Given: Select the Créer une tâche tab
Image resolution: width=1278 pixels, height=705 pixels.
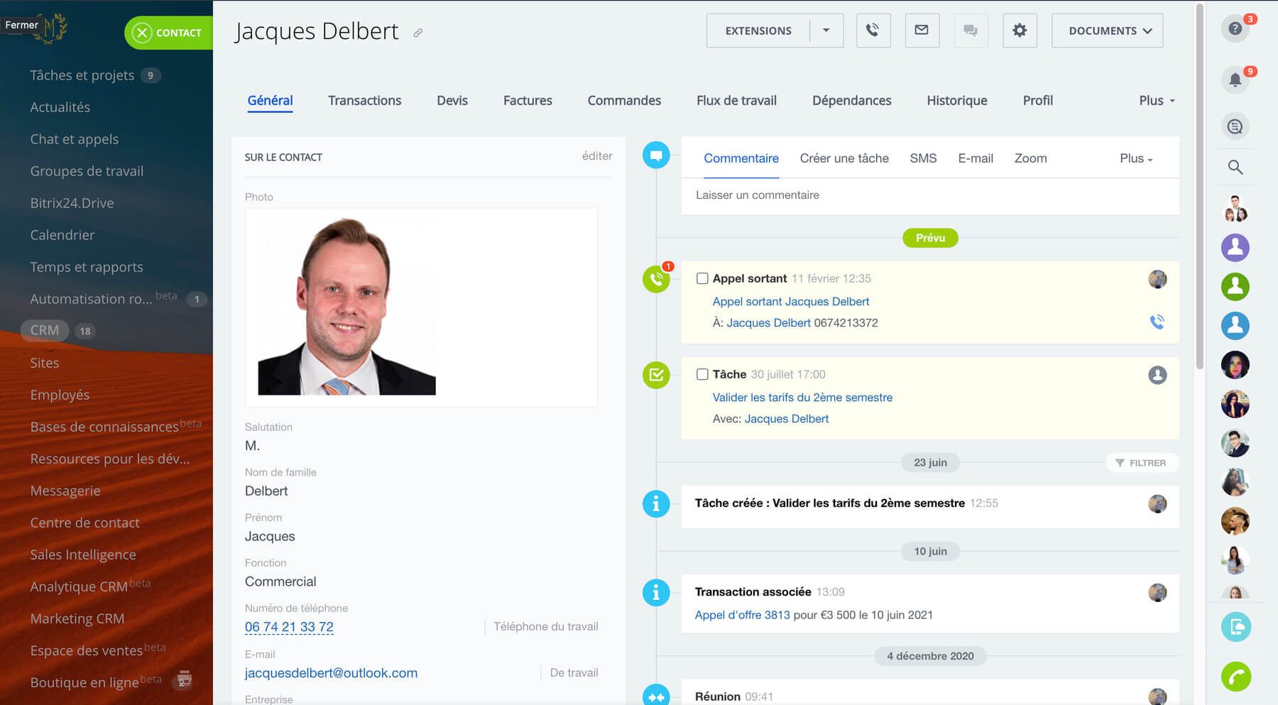Looking at the screenshot, I should tap(843, 158).
